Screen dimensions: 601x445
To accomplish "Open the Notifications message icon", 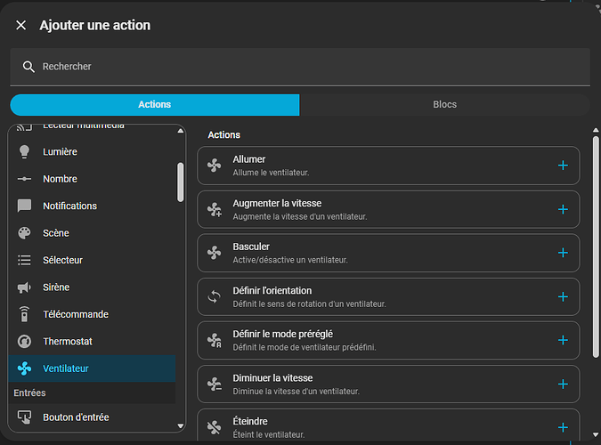I will 25,206.
